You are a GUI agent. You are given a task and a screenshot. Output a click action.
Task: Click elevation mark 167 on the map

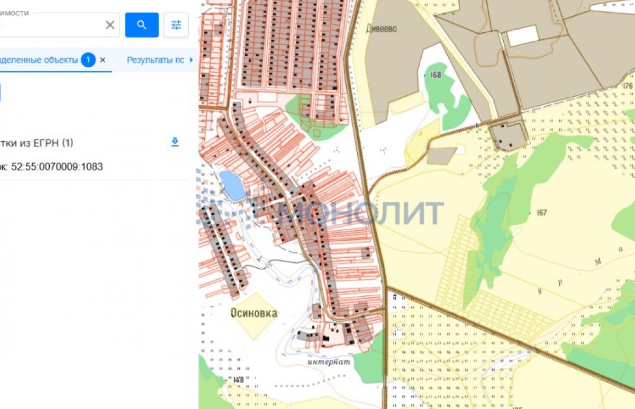coord(541,213)
